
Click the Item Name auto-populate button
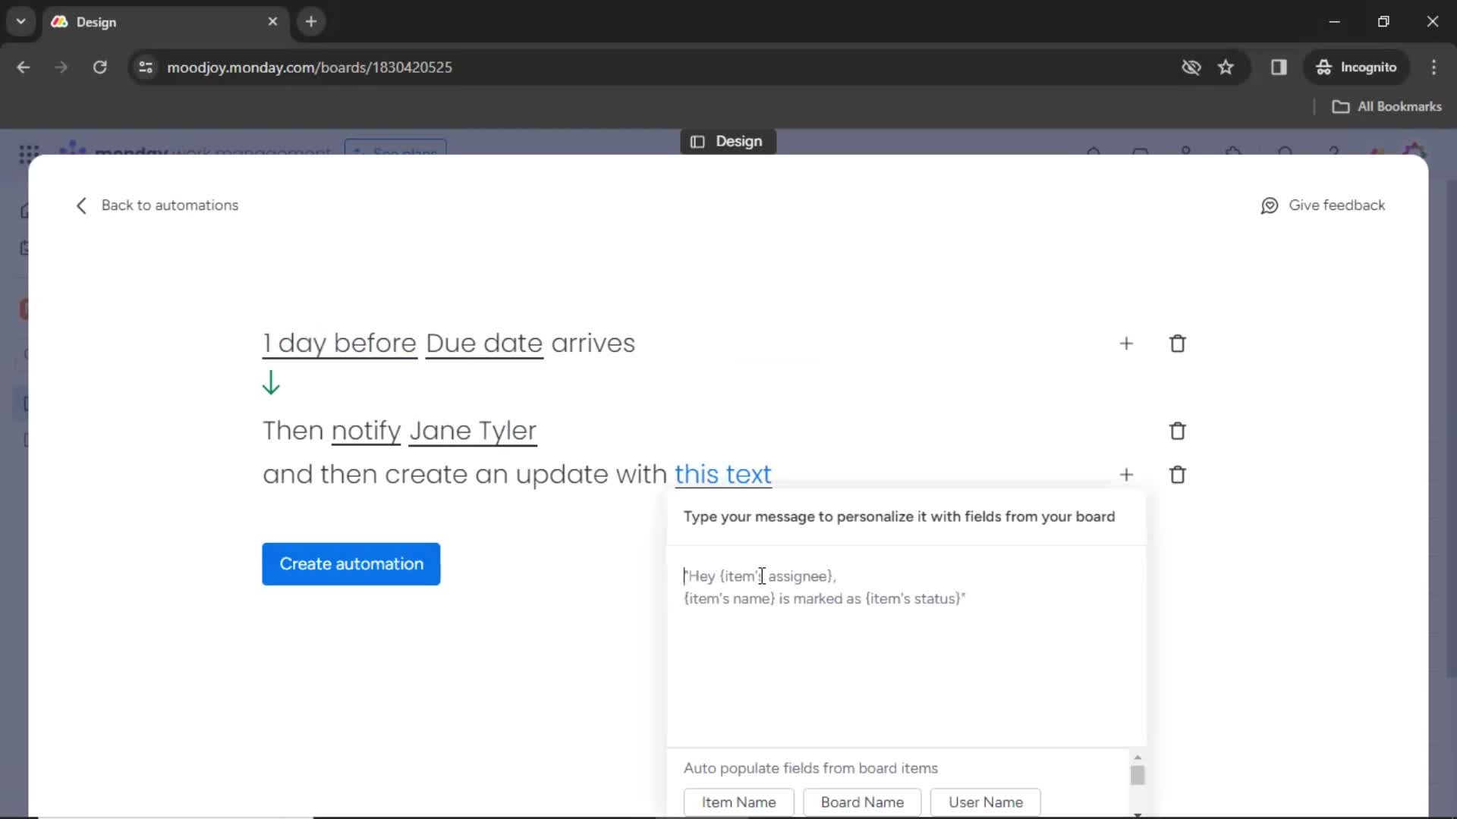click(x=738, y=802)
